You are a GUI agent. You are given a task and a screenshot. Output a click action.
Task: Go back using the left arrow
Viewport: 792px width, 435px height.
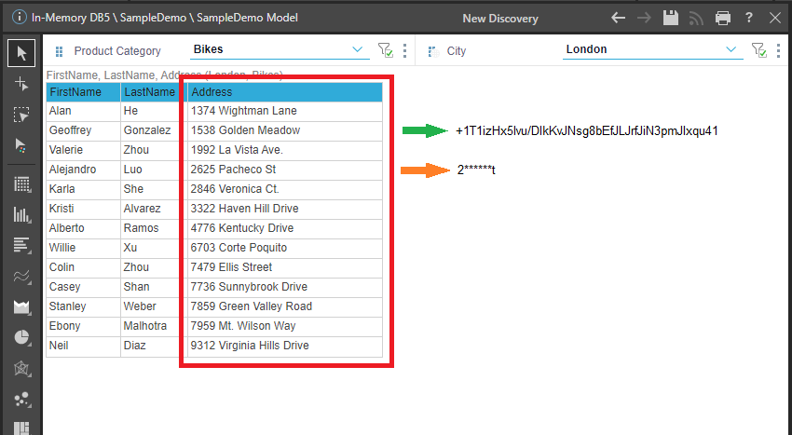click(619, 18)
